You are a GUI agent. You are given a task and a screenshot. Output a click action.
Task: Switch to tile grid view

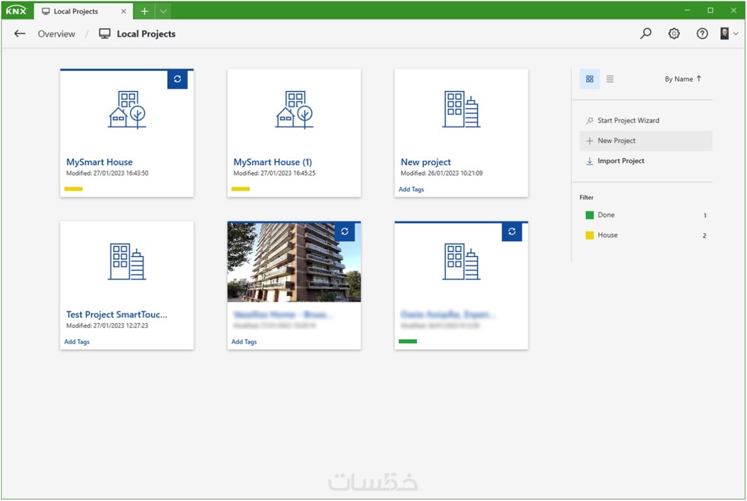[x=590, y=79]
